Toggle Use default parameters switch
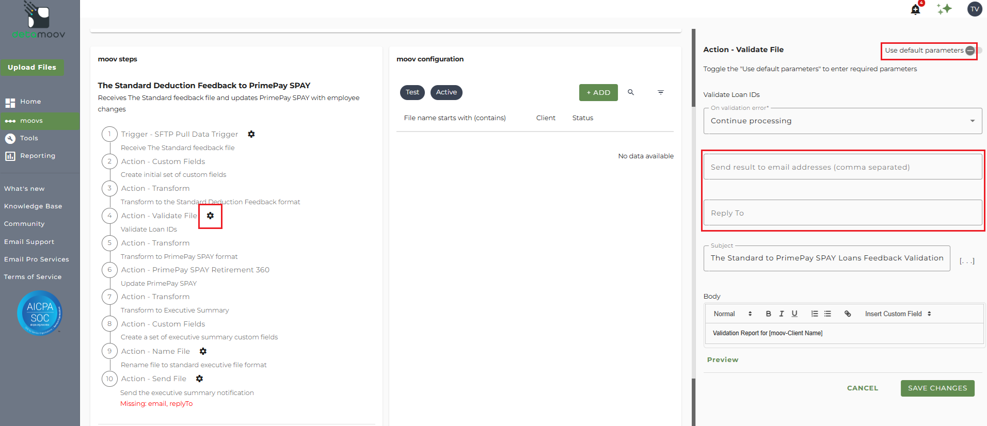Screen dimensions: 987x426 click(973, 51)
